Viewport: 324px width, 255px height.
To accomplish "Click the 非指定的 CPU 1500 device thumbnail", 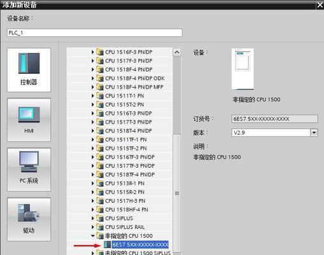I will click(243, 69).
